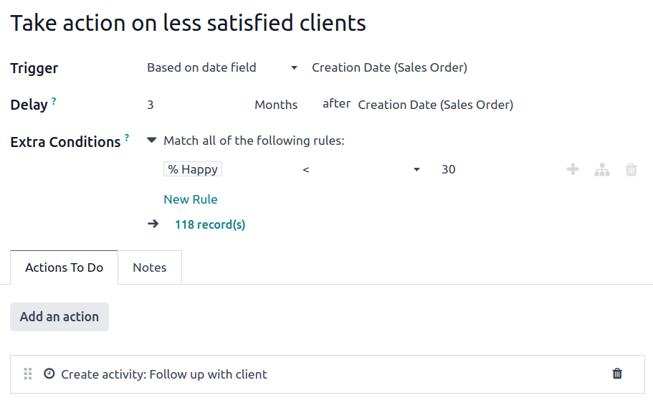
Task: Click the add branch hierarchy icon
Action: [x=602, y=170]
